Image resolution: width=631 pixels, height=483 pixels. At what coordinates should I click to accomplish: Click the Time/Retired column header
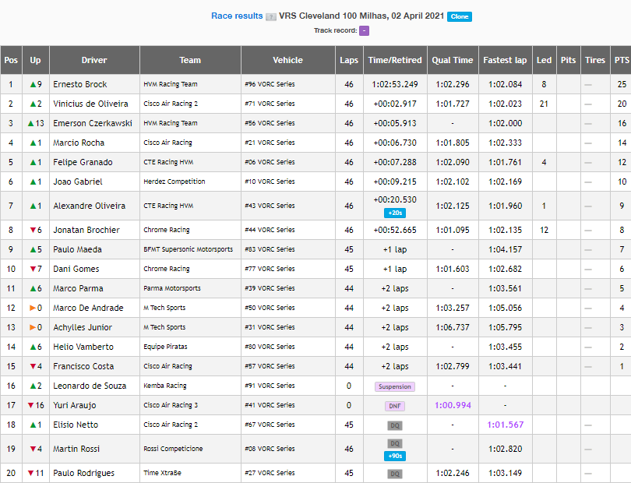(395, 60)
